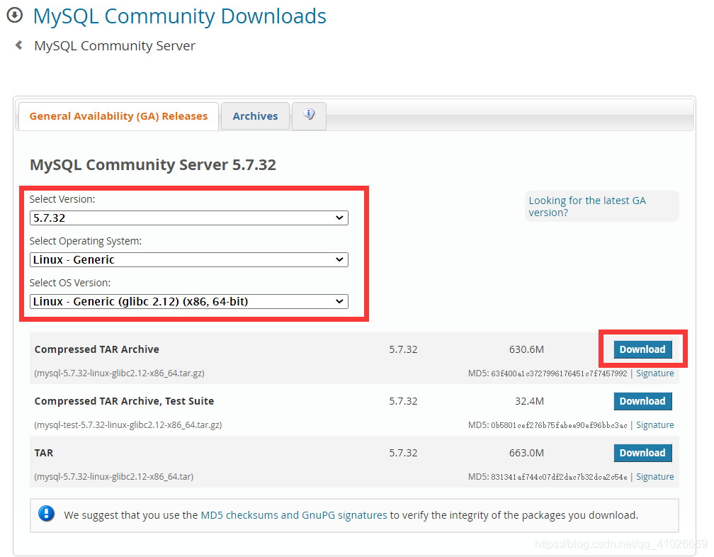Switch to General Availability (GA) Releases tab
The width and height of the screenshot is (714, 557).
[x=118, y=116]
